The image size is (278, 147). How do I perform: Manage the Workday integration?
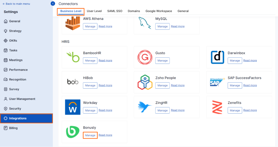(90, 110)
